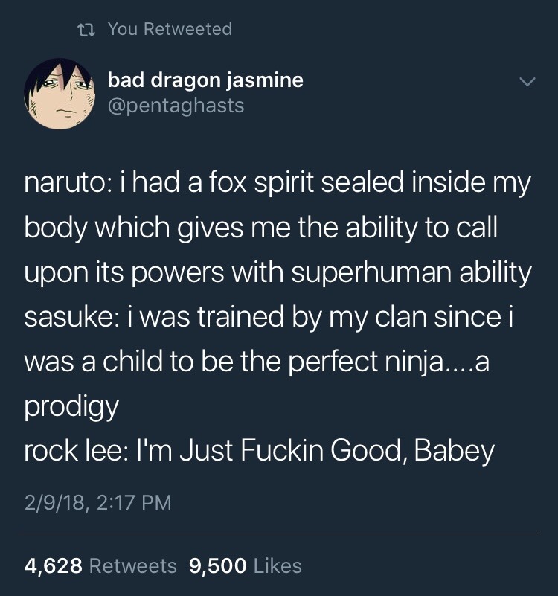Click the "body which gives me the ability" line
558x596 pixels.
point(260,228)
